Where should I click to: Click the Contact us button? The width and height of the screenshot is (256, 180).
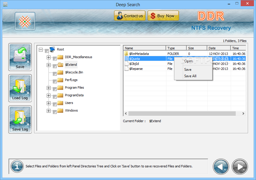pyautogui.click(x=130, y=16)
